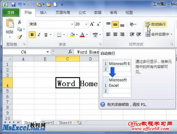Expand the 字体 group dialog launcher

coord(100,44)
